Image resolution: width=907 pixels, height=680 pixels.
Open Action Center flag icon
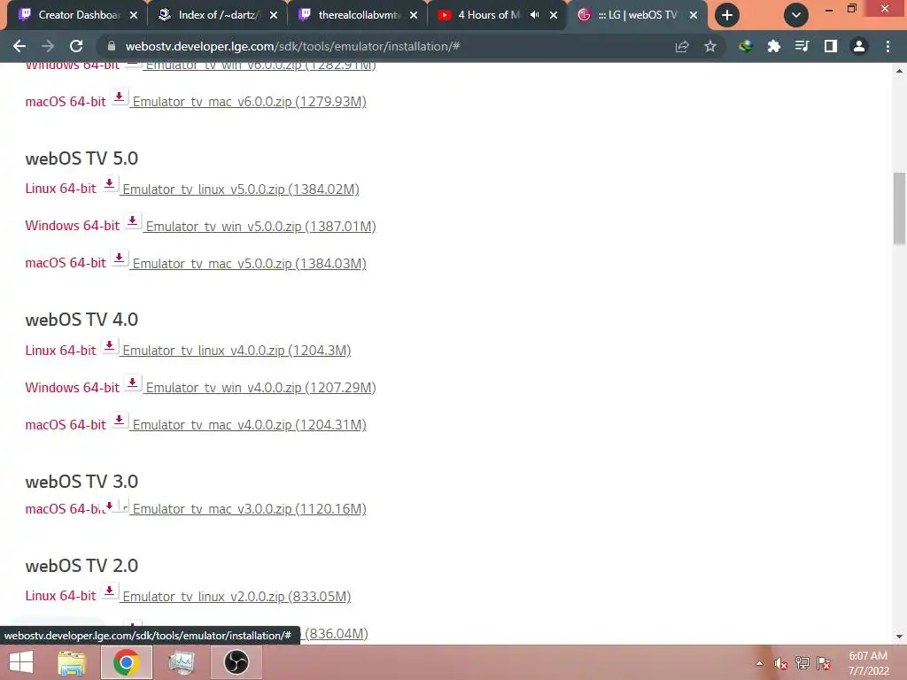[x=824, y=663]
